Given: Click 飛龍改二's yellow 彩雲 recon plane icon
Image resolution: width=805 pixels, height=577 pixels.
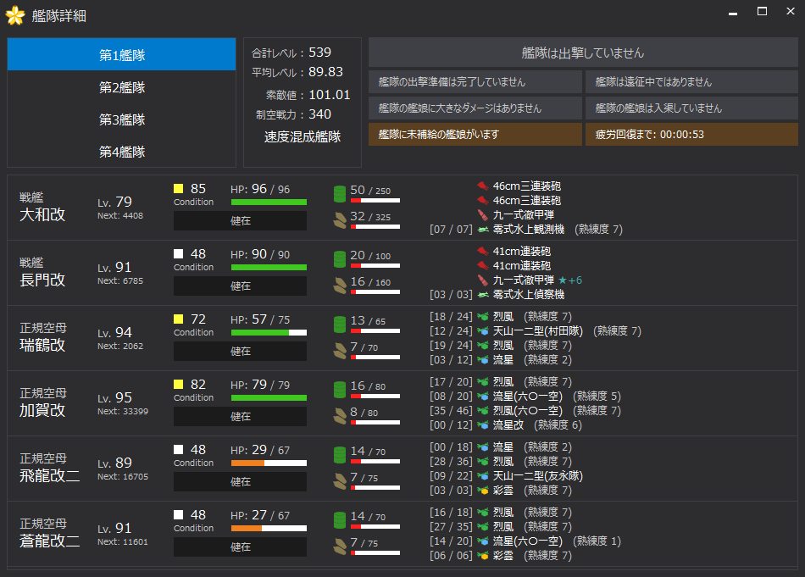Looking at the screenshot, I should (x=483, y=491).
